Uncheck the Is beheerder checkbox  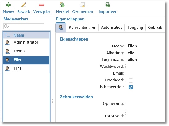coord(131,87)
